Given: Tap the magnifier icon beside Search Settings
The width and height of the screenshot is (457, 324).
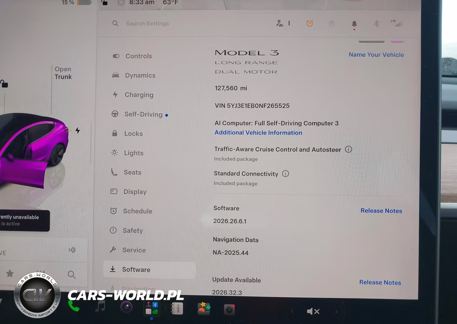Looking at the screenshot, I should pyautogui.click(x=115, y=24).
